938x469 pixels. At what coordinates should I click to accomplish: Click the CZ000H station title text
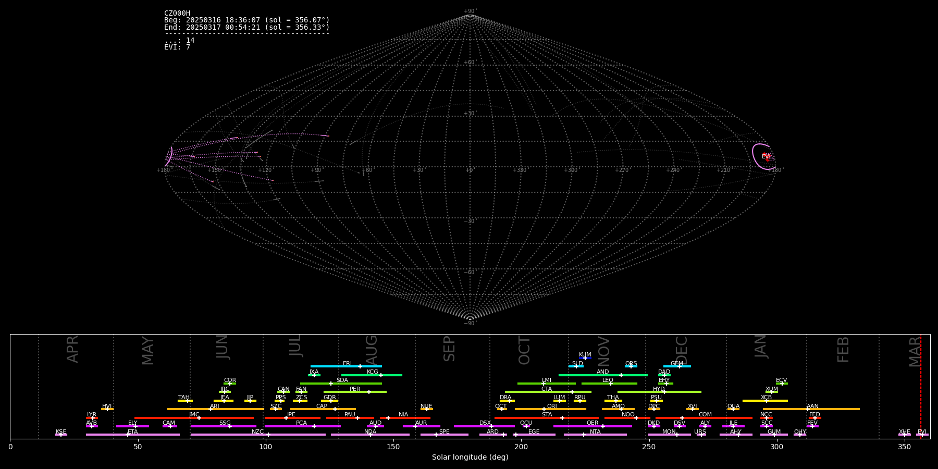pyautogui.click(x=177, y=14)
